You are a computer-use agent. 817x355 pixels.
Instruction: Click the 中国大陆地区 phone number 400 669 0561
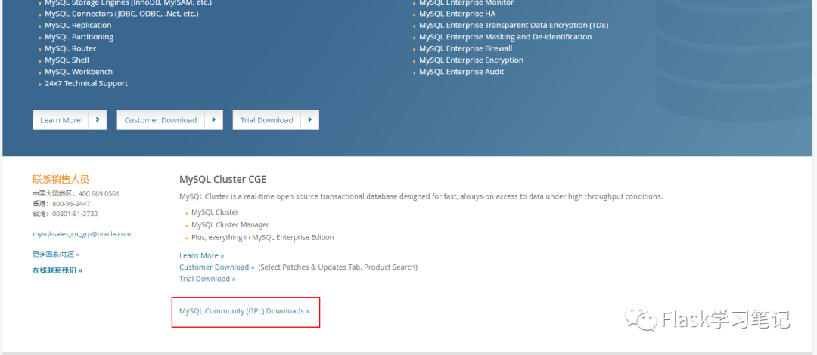[99, 193]
